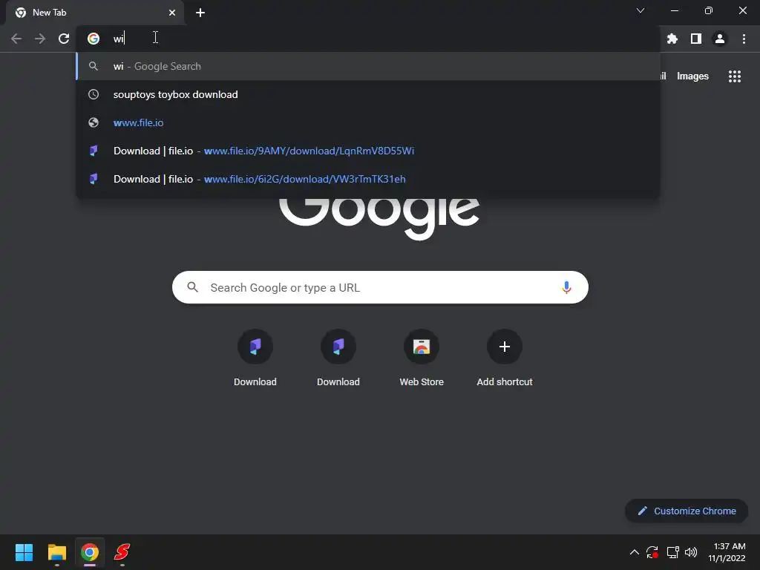Viewport: 760px width, 570px height.
Task: Open the Windows Start menu
Action: 24,552
